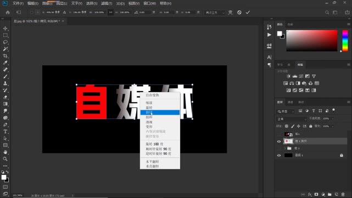Select the Hand tool
Screen dimensions: 352x198
(x=5, y=152)
